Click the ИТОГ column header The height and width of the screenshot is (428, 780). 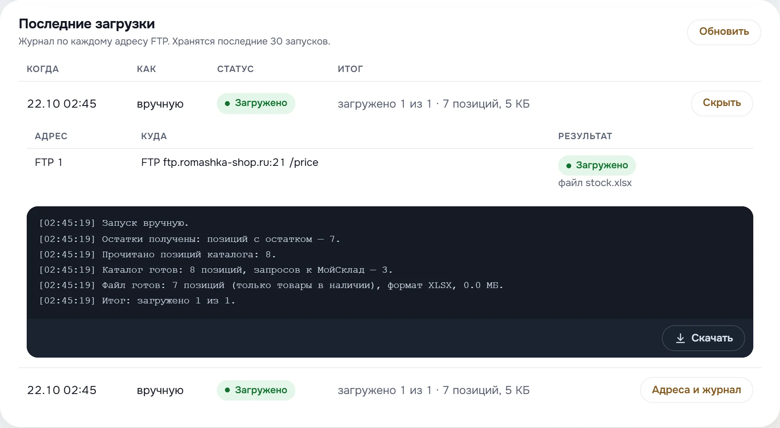click(x=350, y=69)
